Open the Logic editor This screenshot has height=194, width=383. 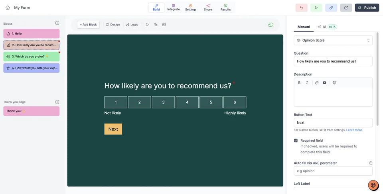coord(132,25)
